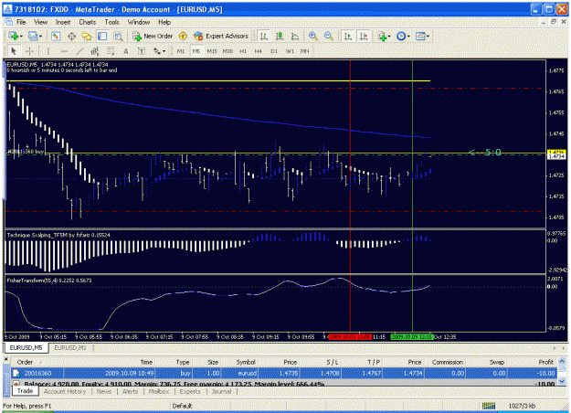Toggle the Navigator window star-folder icon
Screen dimensions: 571x413
(87, 36)
